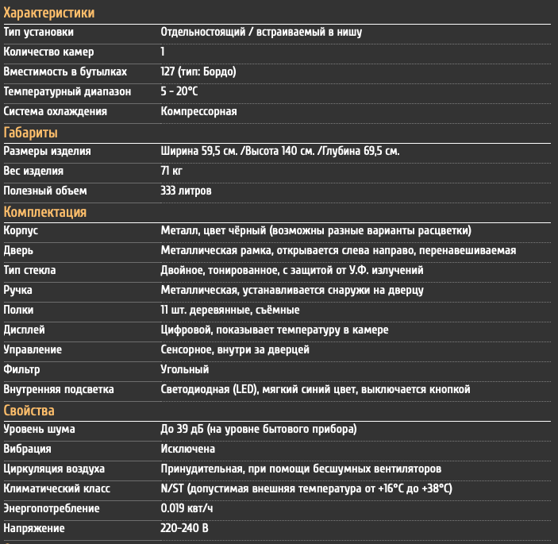
Task: Click the temperature range 5 - 20°C value
Action: tap(179, 91)
